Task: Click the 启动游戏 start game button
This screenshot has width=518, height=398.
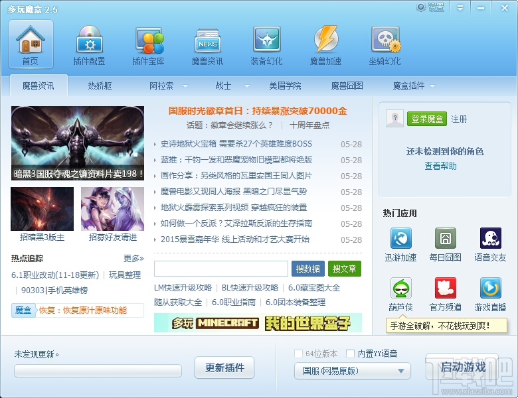Action: 462,367
